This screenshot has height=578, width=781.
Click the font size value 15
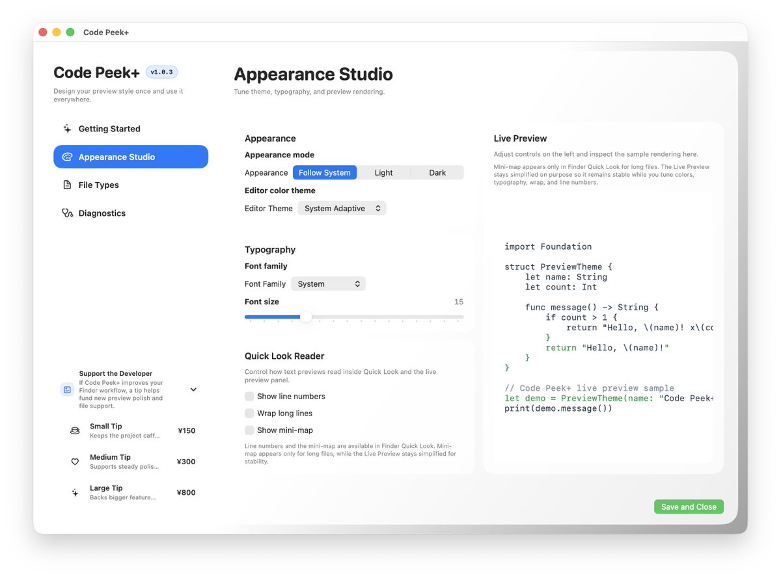click(459, 302)
